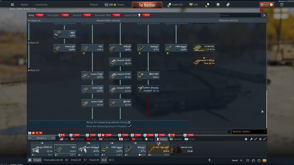
Task: Click the crew settings gear icon near slots
Action: [246, 139]
